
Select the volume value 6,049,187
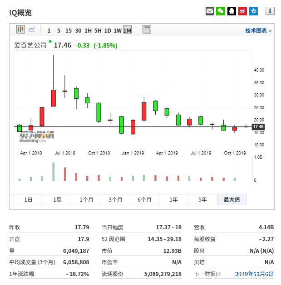(x=76, y=251)
